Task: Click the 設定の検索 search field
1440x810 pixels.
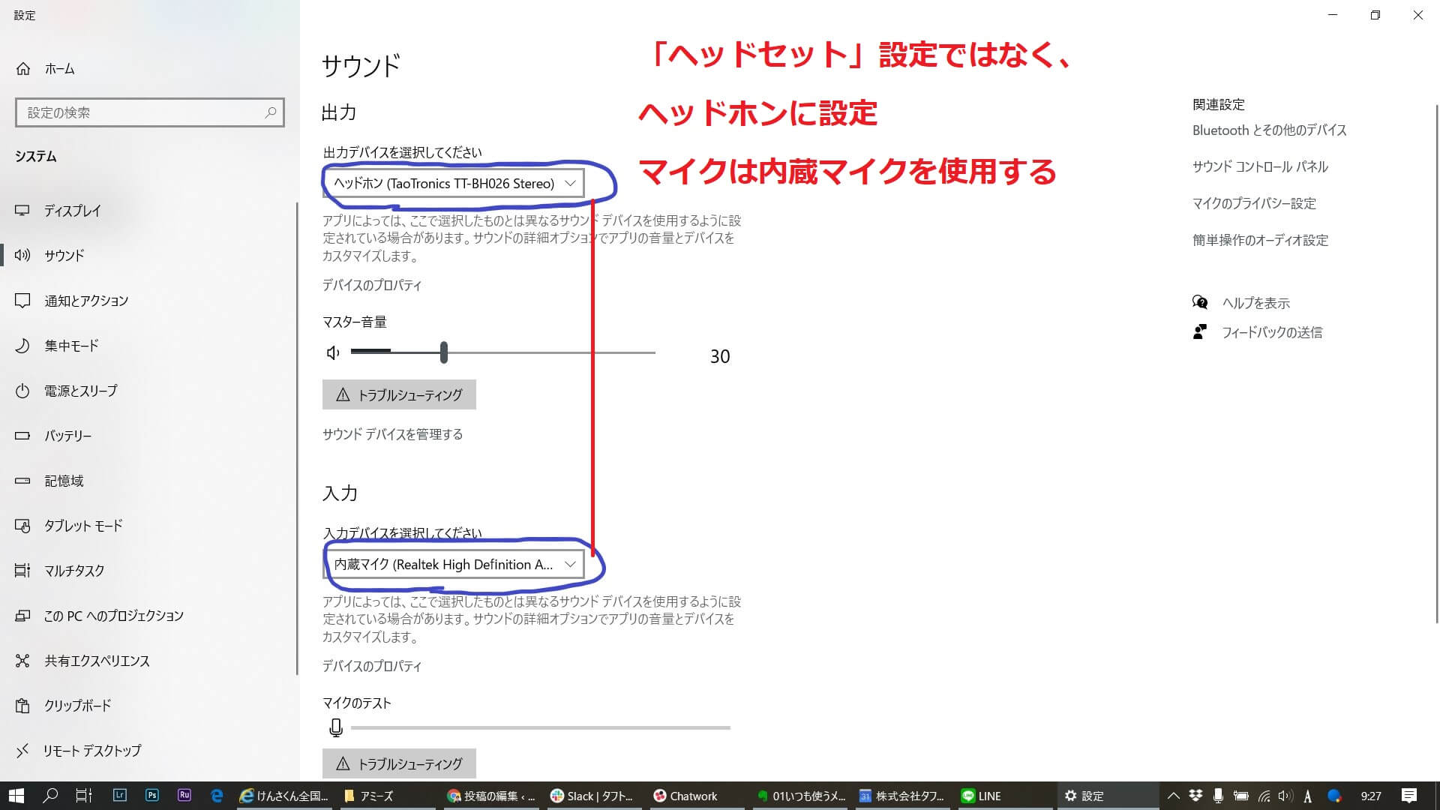Action: [139, 112]
